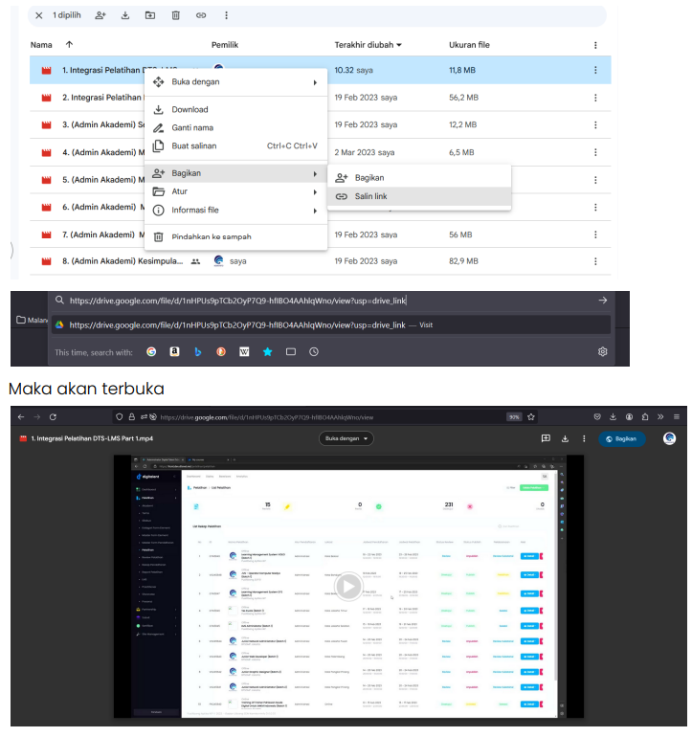Click the share person-add icon in top toolbar
Image resolution: width=692 pixels, height=737 pixels.
click(100, 16)
